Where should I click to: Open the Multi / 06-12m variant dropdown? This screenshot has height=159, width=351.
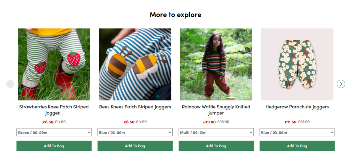click(216, 132)
